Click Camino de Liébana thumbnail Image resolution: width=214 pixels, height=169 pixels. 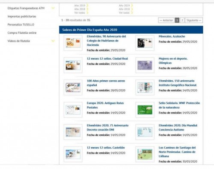pyautogui.click(x=145, y=154)
